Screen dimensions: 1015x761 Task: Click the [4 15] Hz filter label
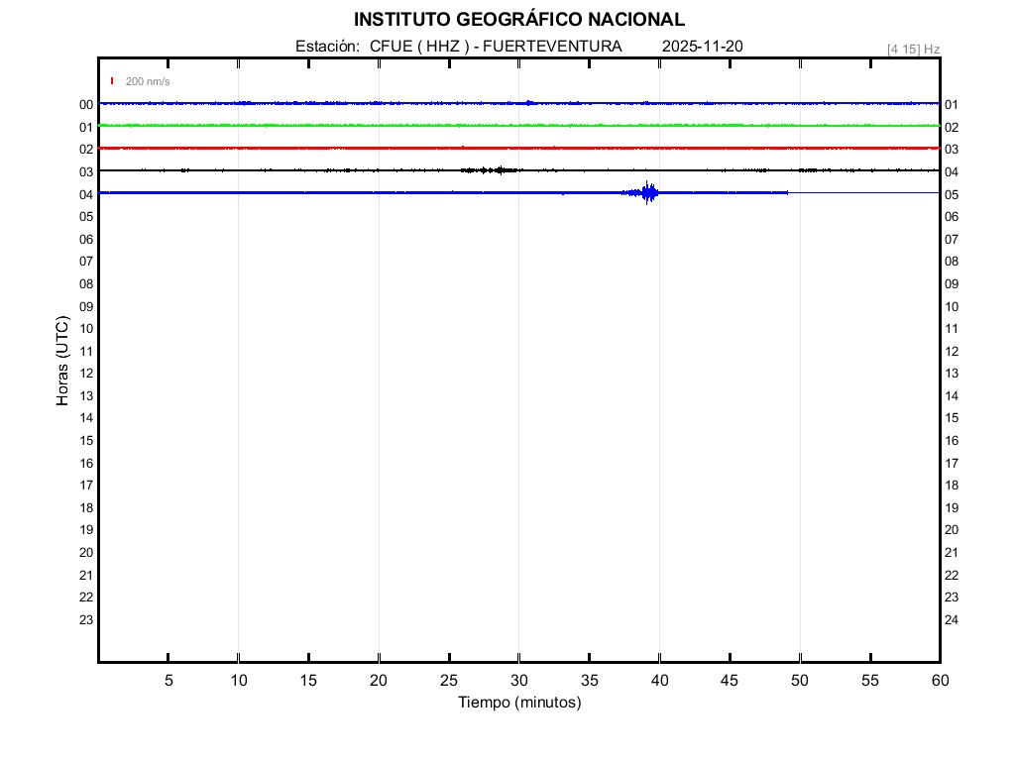(913, 49)
